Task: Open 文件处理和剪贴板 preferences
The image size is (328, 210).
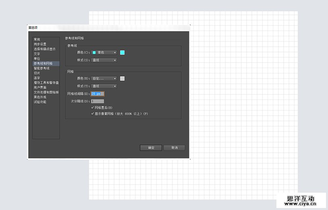Action: point(46,92)
